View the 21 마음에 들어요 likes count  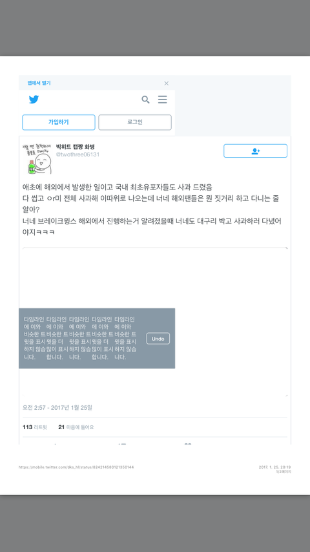[76, 427]
